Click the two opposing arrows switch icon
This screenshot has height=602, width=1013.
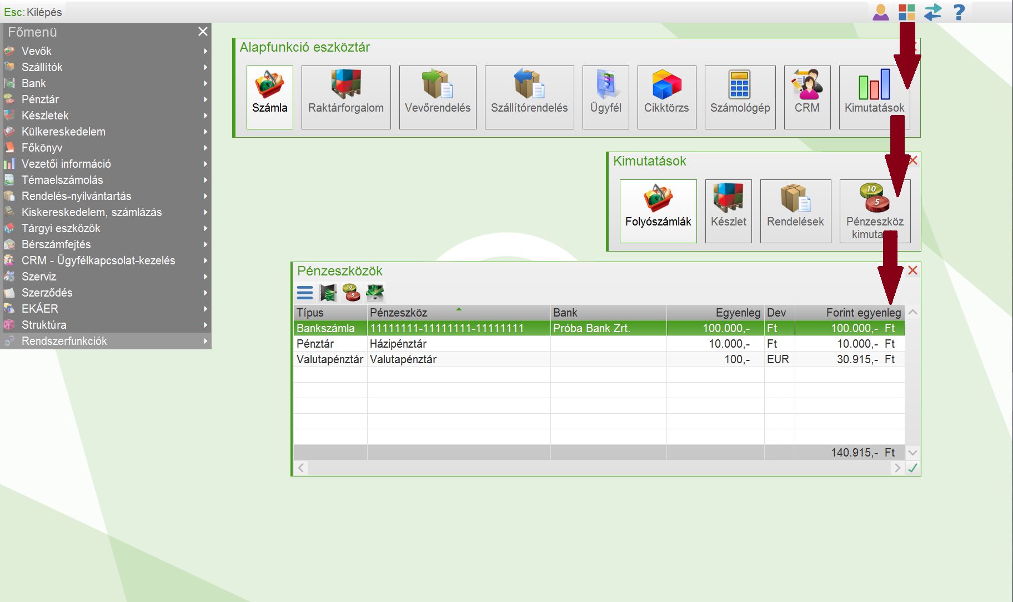933,12
